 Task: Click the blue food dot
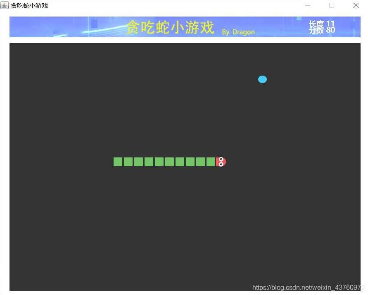click(x=262, y=79)
